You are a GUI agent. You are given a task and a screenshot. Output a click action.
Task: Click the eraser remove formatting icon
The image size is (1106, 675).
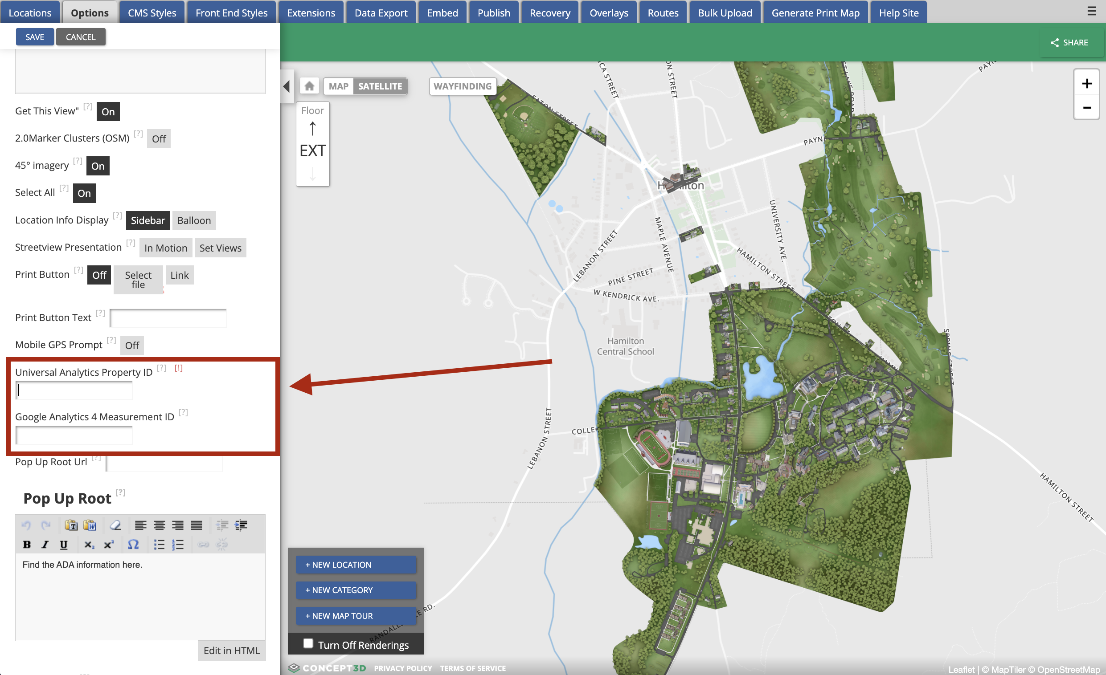tap(115, 525)
